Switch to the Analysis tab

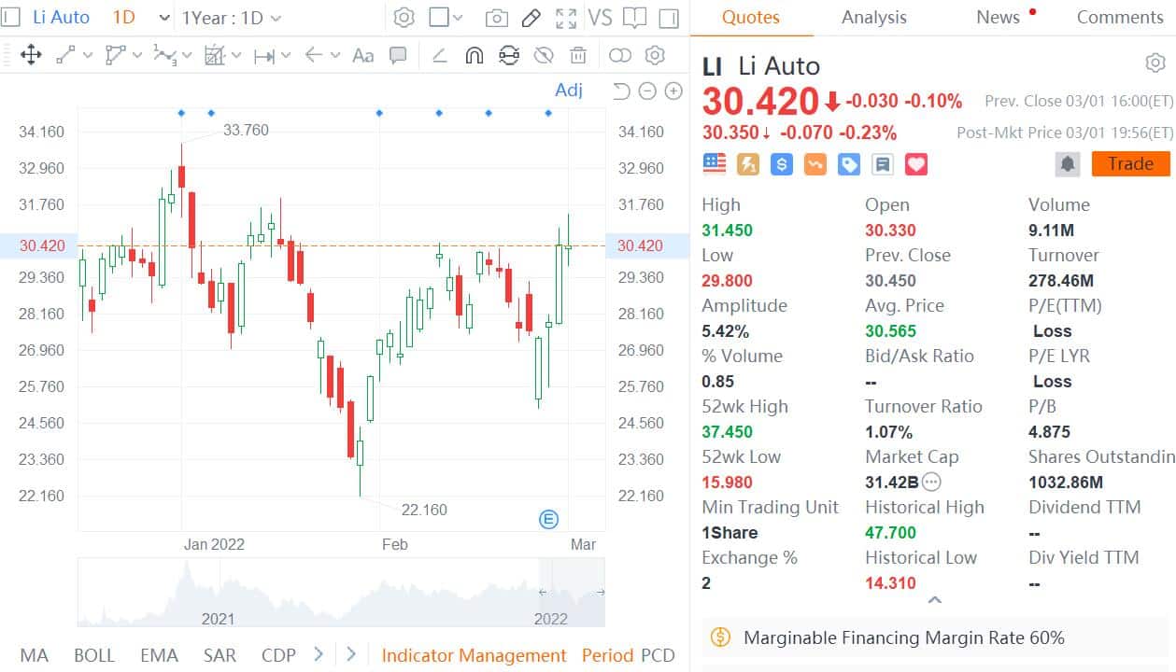(x=873, y=17)
